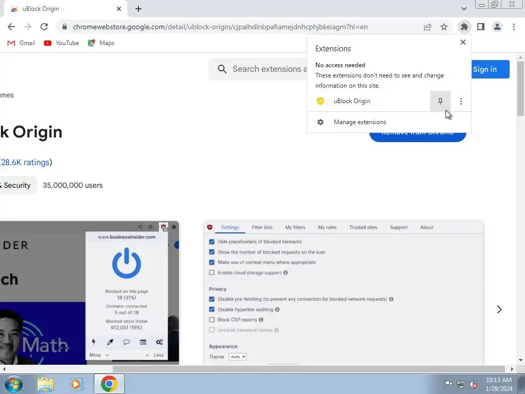Screen dimensions: 525x394
Task: Open YouTube bookmark
Action: pos(62,43)
